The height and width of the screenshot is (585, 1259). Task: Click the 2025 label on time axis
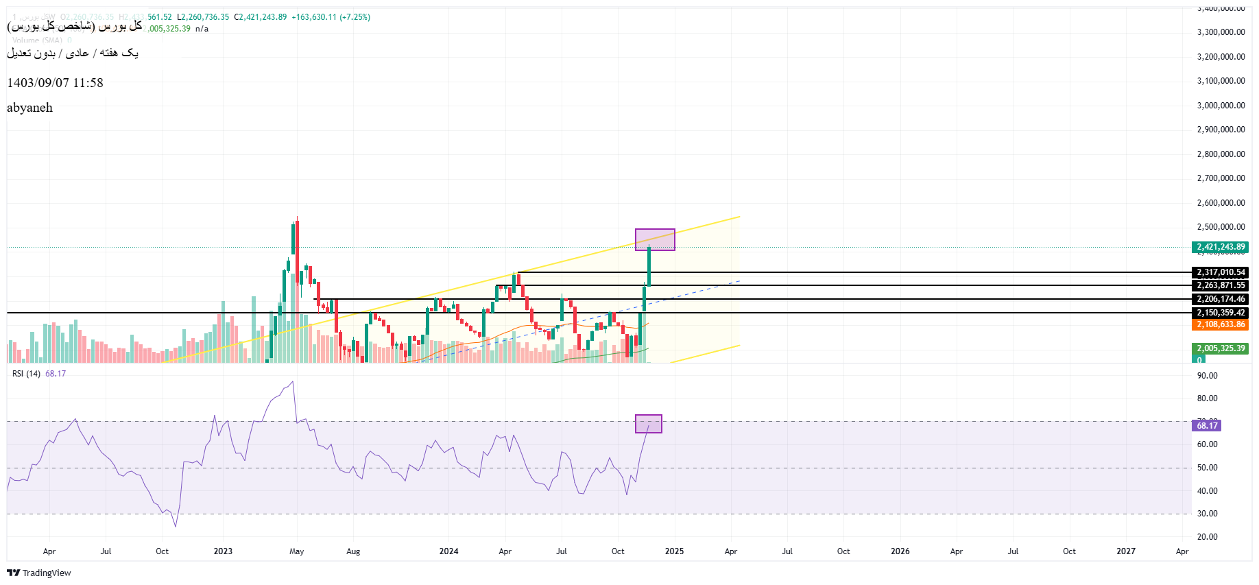(x=674, y=551)
